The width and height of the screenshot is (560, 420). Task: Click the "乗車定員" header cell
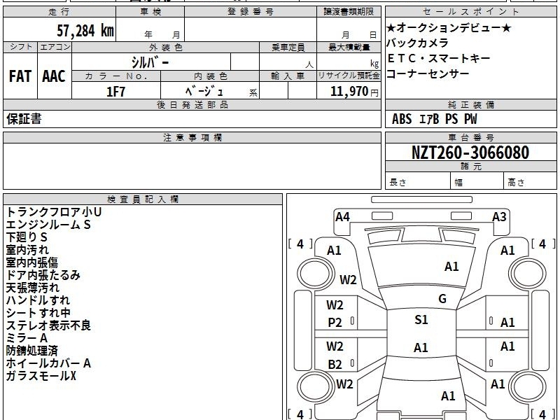(288, 47)
